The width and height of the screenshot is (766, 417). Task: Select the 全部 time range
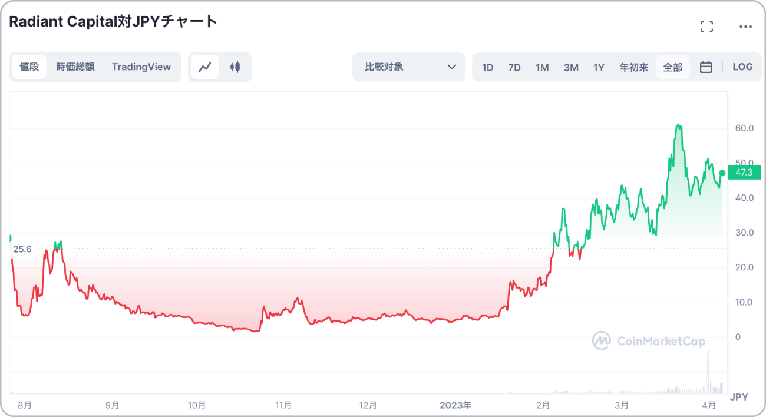pyautogui.click(x=673, y=67)
